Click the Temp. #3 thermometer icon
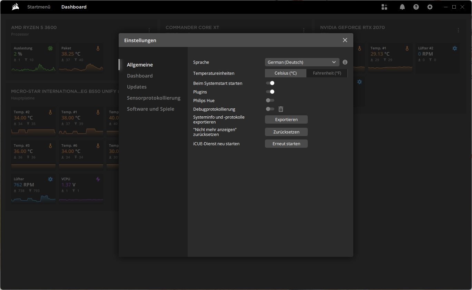The width and height of the screenshot is (472, 290). click(x=50, y=146)
